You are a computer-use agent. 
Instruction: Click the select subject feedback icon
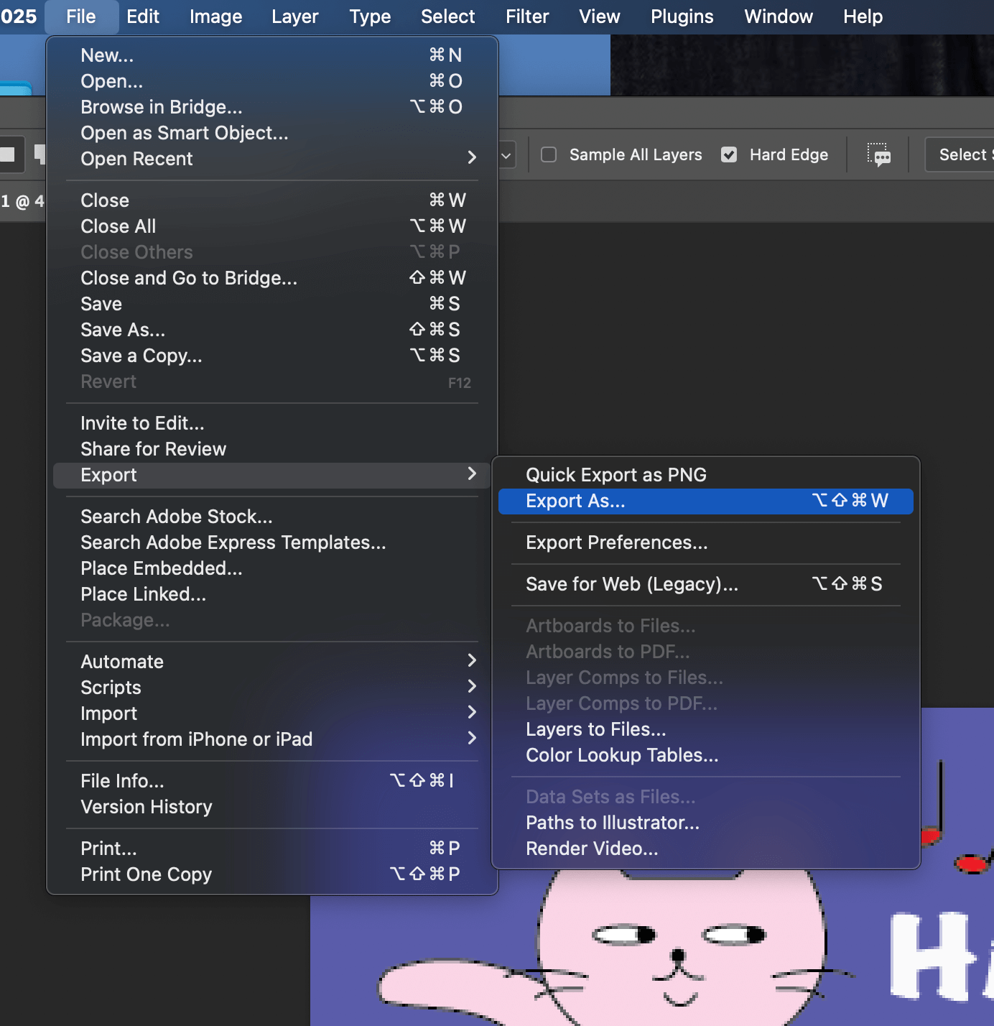878,154
